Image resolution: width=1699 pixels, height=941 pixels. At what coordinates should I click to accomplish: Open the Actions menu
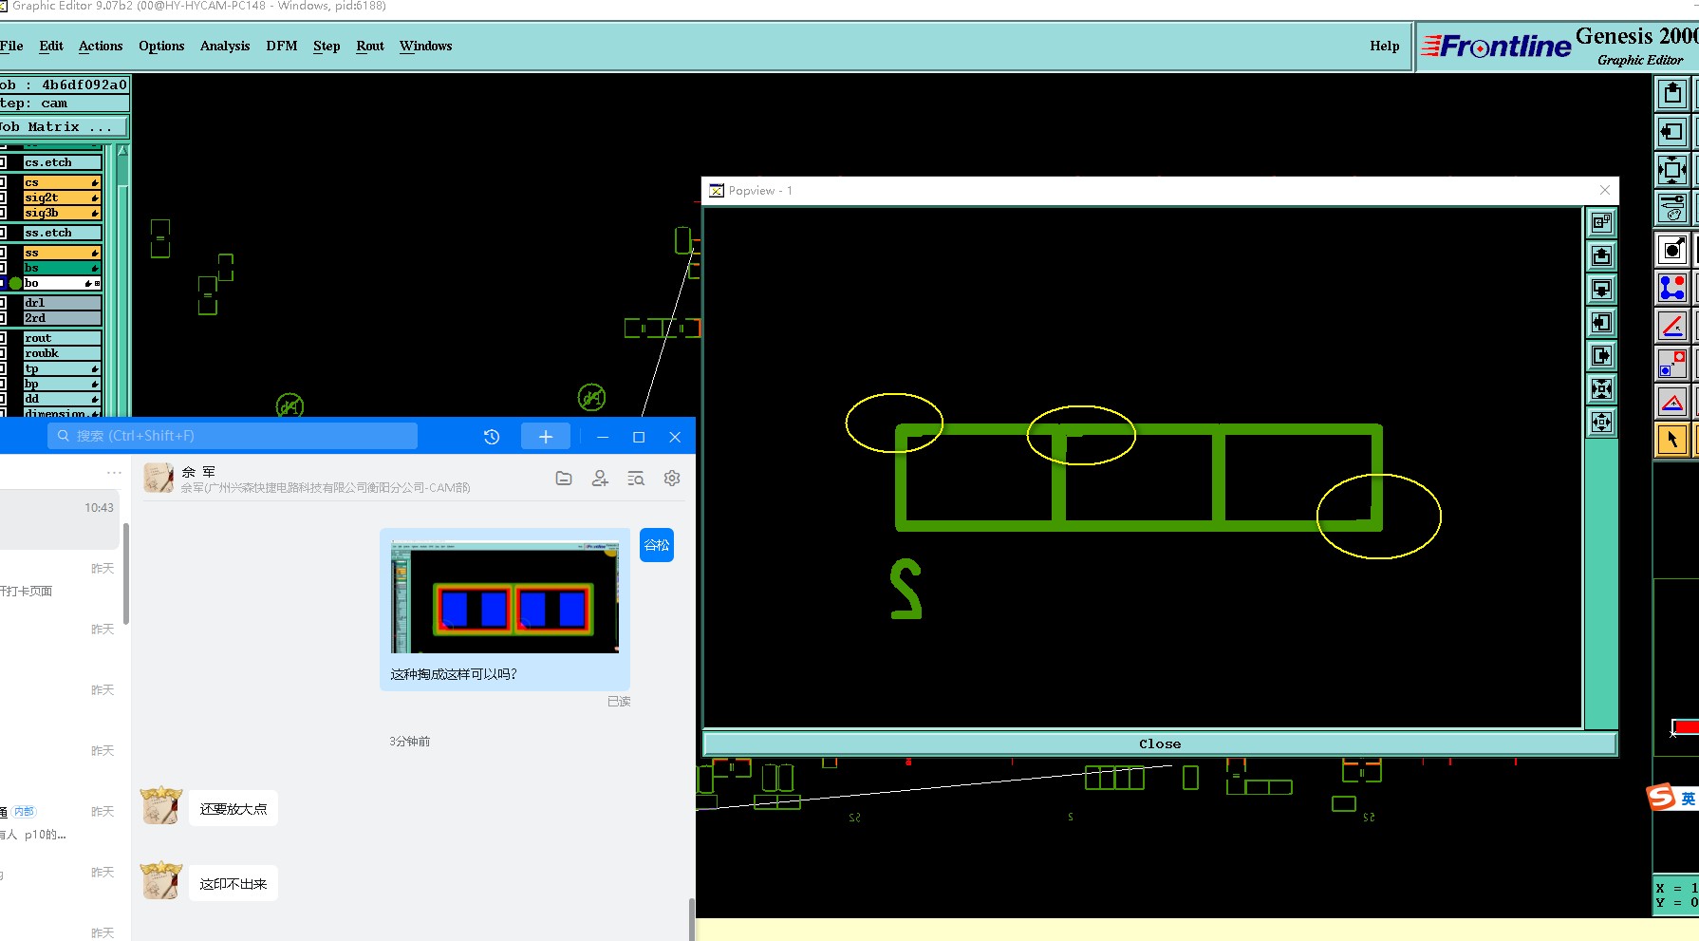point(101,46)
